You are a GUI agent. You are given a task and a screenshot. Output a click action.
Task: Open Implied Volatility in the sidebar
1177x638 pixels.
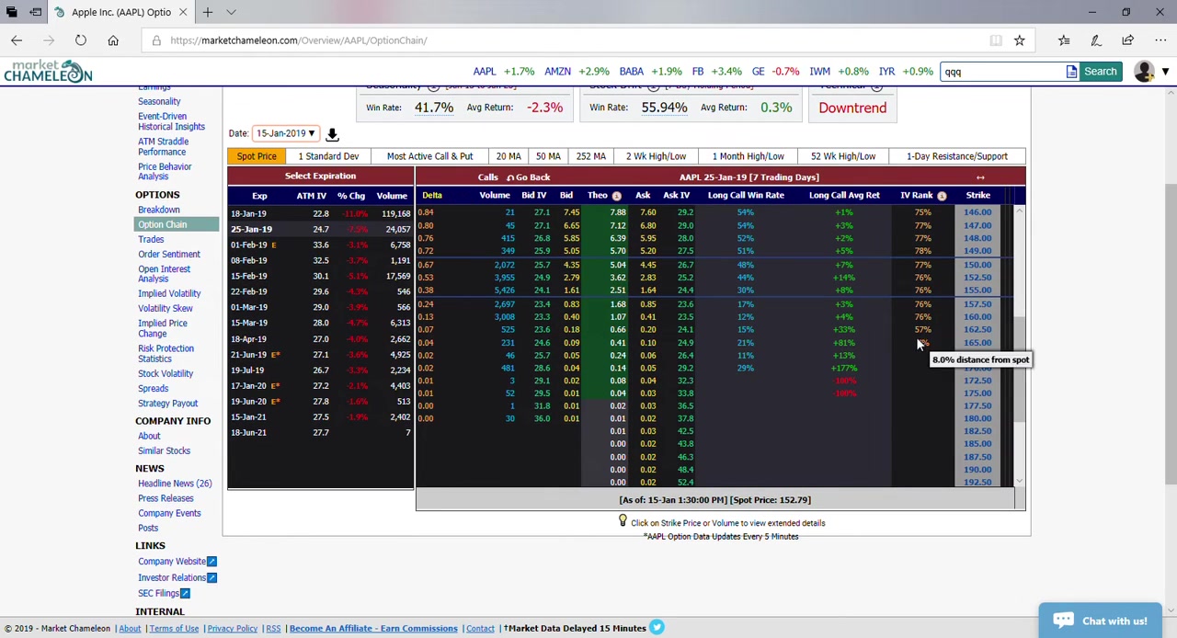(x=169, y=293)
